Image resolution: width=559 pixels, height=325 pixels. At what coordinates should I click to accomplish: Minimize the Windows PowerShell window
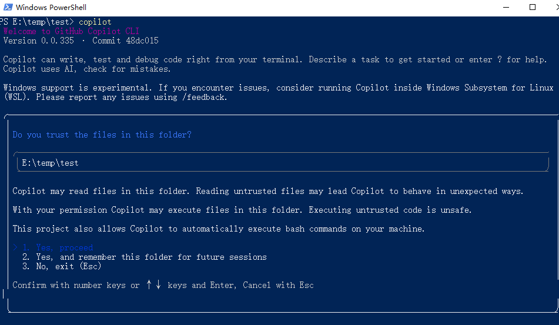[x=506, y=8]
